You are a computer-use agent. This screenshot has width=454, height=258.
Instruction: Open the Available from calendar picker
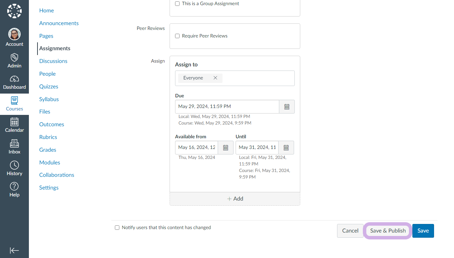click(x=226, y=148)
